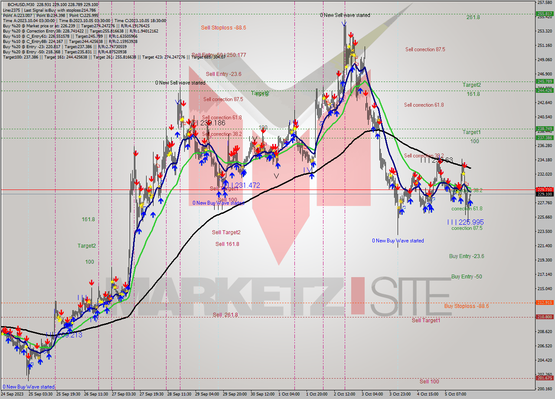Click the 200.160 price axis value
Screen dimensions: 555x399
pos(545,389)
